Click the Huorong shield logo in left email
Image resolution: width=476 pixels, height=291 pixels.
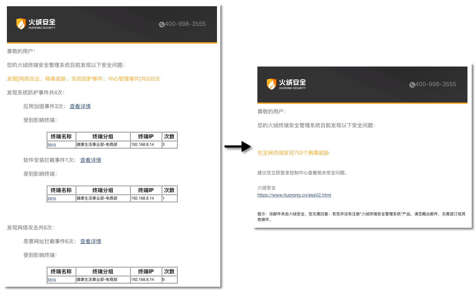21,24
